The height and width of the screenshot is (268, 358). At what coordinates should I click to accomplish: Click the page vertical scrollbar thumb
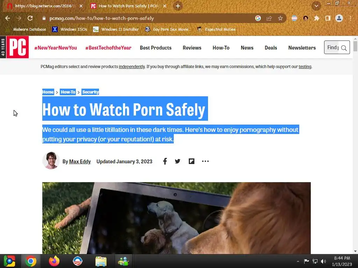[355, 46]
